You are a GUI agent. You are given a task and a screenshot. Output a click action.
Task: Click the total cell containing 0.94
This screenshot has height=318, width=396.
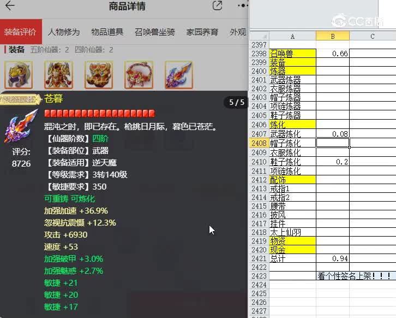[333, 258]
